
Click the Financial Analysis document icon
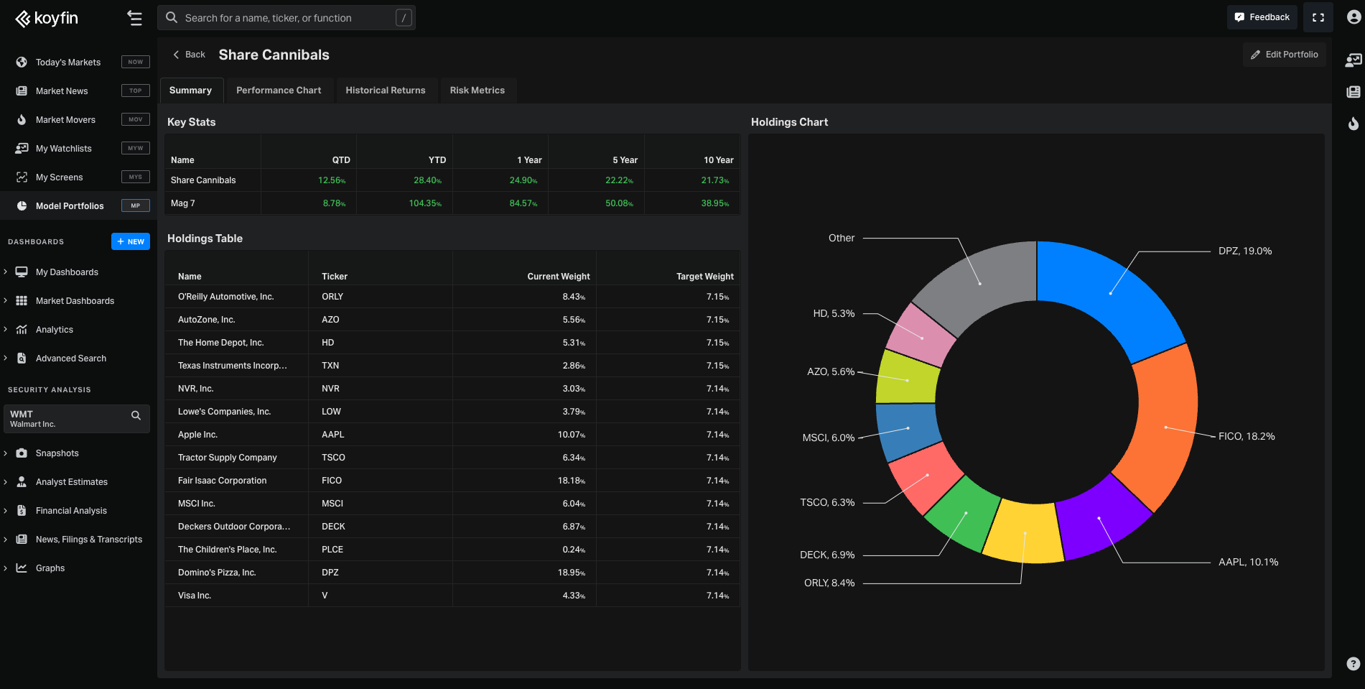pos(22,511)
